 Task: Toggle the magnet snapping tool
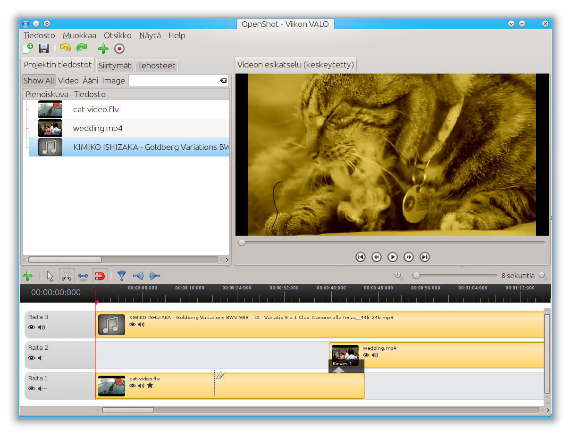(100, 276)
